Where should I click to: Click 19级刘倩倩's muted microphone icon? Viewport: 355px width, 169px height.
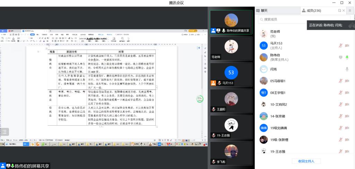click(340, 128)
